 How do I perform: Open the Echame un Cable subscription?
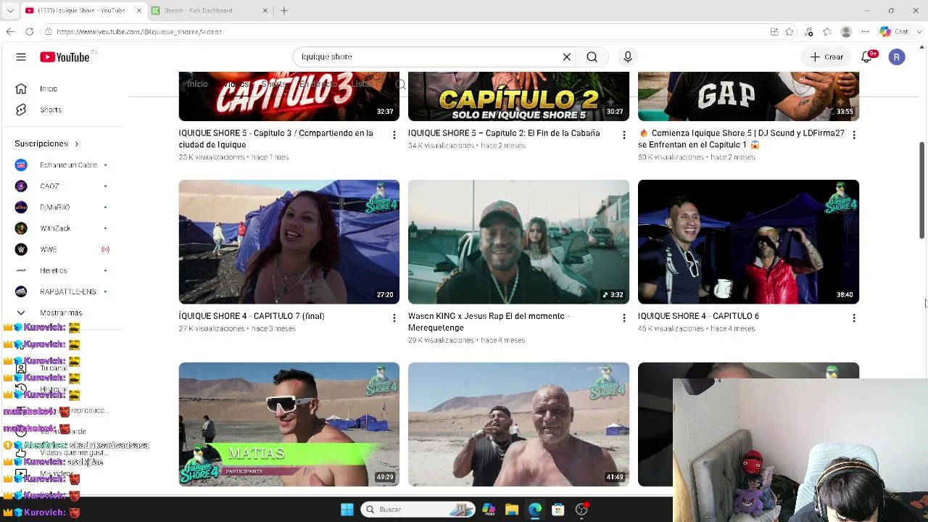(64, 165)
